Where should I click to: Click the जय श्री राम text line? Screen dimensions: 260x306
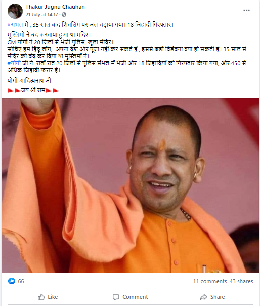(33, 90)
